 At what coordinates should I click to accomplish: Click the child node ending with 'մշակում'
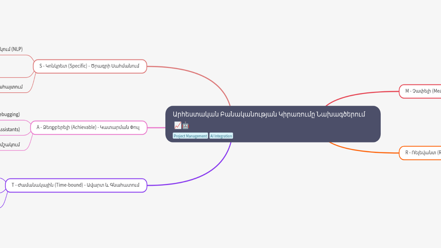click(x=10, y=145)
